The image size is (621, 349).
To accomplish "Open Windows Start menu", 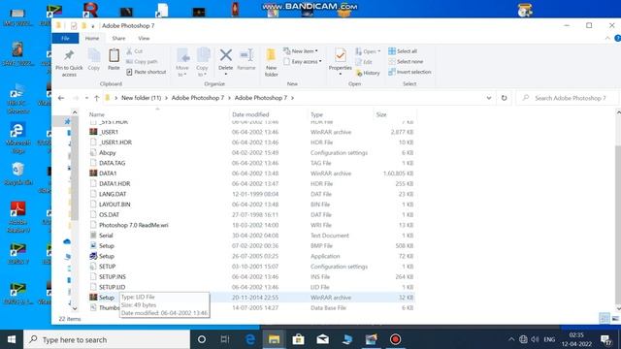I will (x=12, y=339).
